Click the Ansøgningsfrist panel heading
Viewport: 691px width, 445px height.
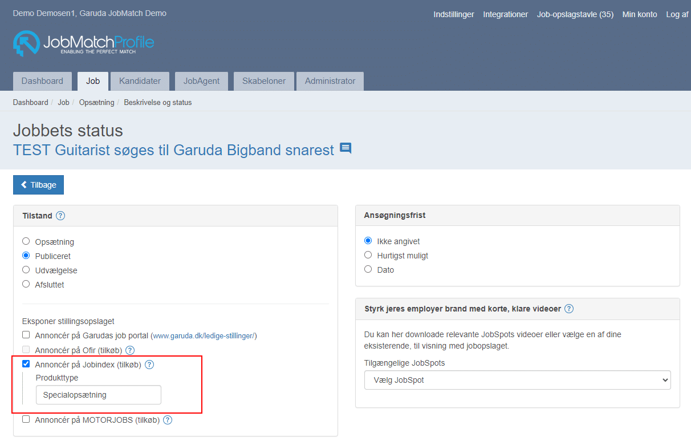(395, 216)
